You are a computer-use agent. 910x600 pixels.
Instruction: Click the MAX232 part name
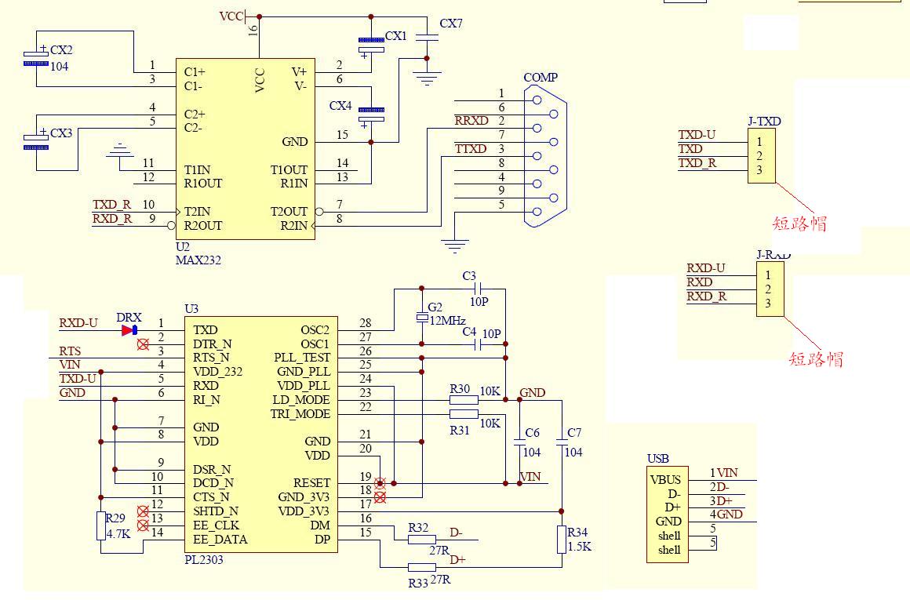198,260
